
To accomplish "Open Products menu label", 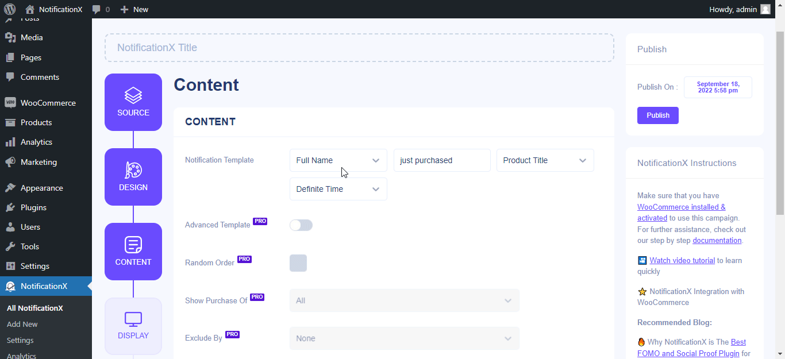I will (x=36, y=122).
